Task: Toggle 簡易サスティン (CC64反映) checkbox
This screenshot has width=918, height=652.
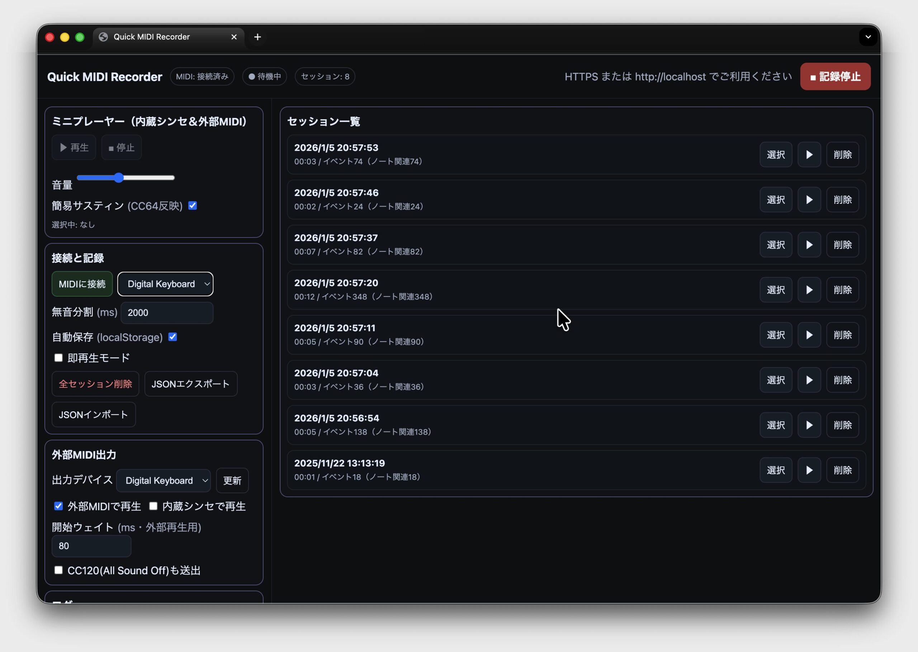Action: (x=193, y=206)
